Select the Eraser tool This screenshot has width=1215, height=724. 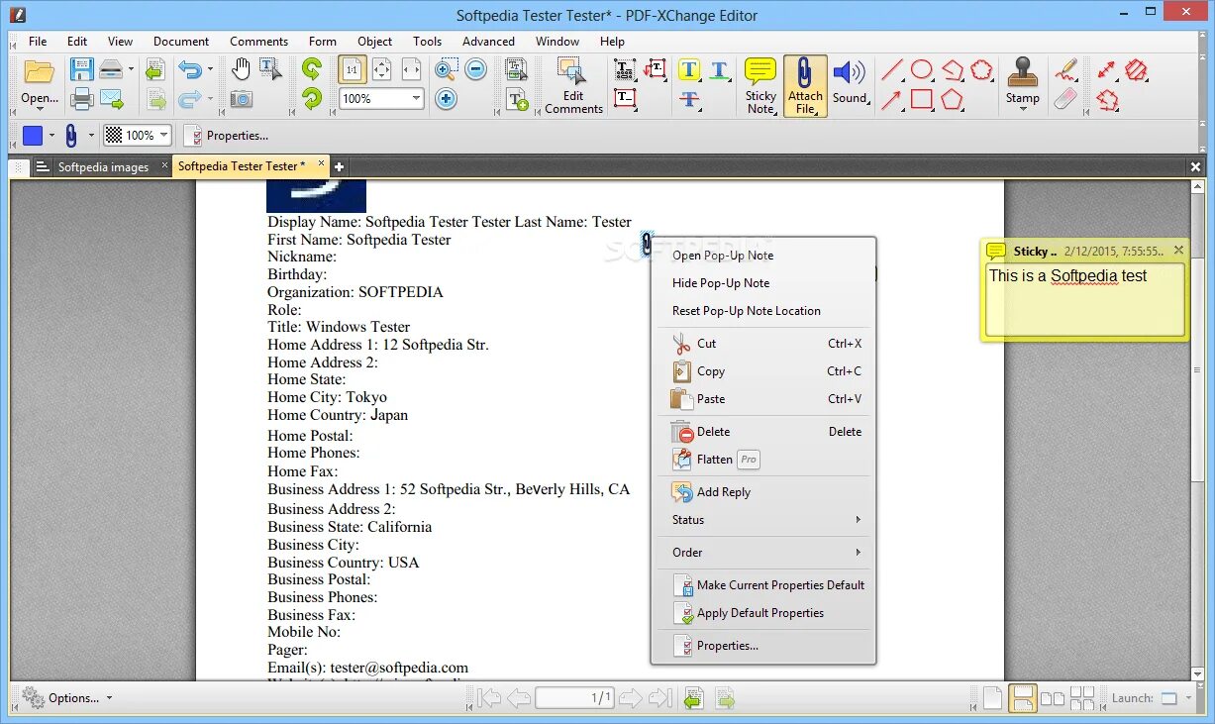click(x=1065, y=99)
